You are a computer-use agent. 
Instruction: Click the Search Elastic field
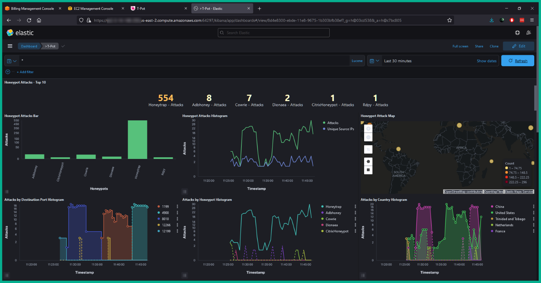(x=274, y=33)
